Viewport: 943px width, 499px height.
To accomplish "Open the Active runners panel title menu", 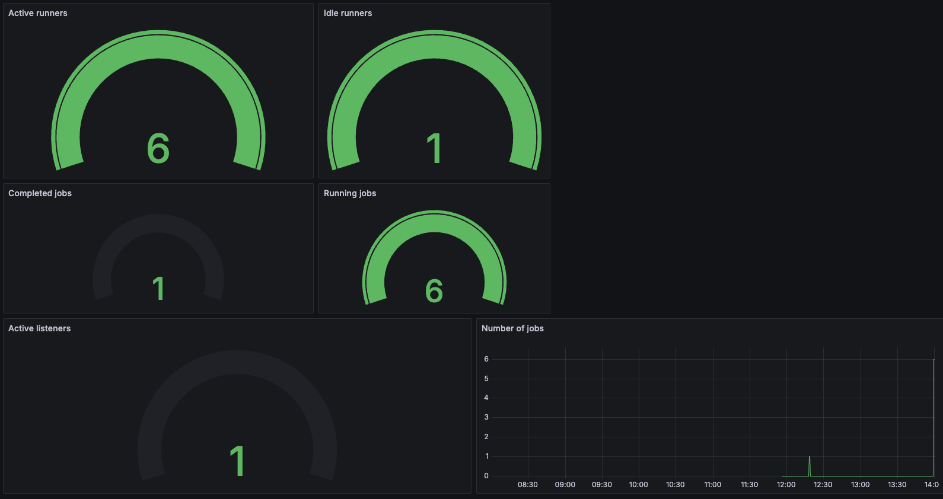I will [38, 13].
